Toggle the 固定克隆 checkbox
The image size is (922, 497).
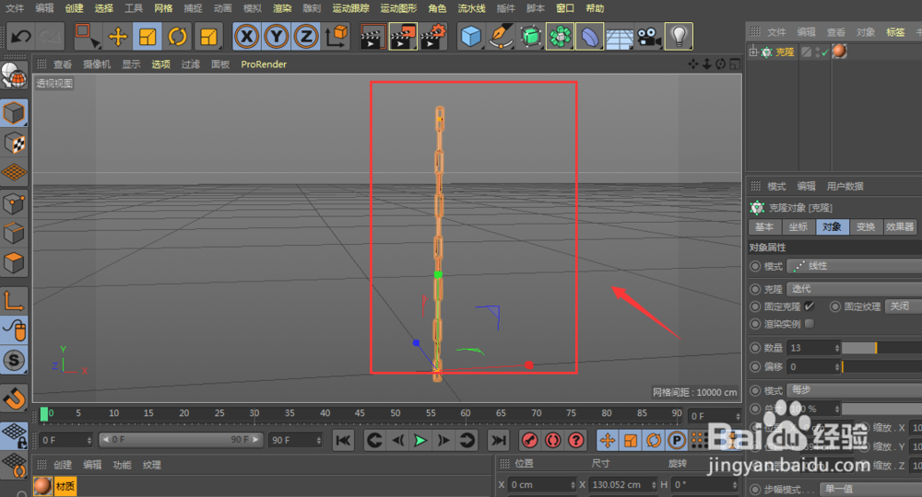[810, 306]
